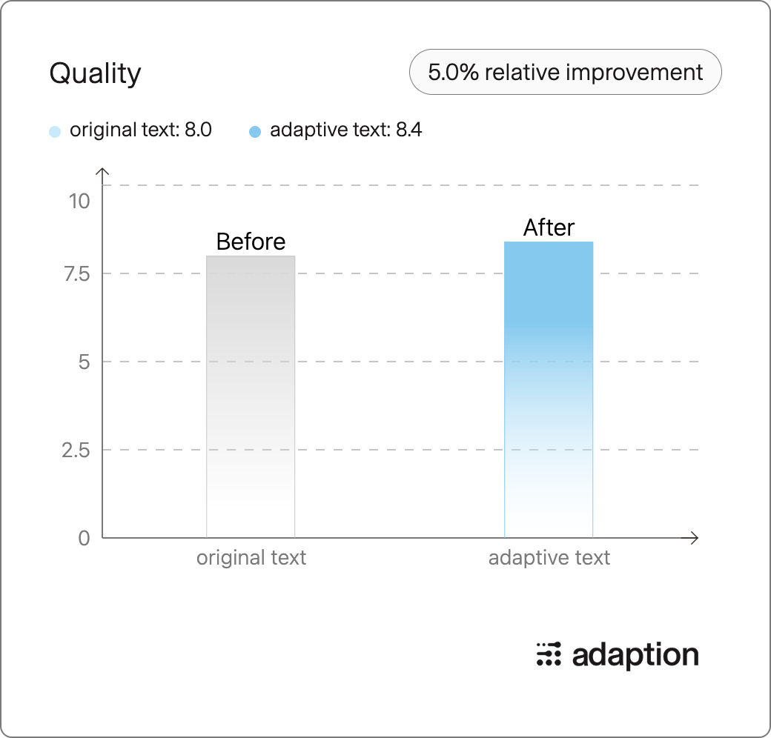Click the original text x-axis label

pos(251,558)
